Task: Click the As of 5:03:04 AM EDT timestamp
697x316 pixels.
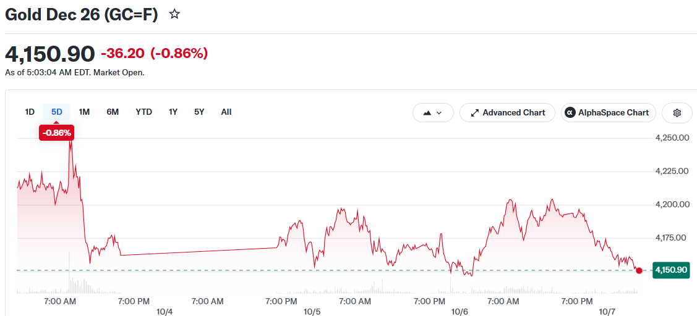Action: click(75, 72)
